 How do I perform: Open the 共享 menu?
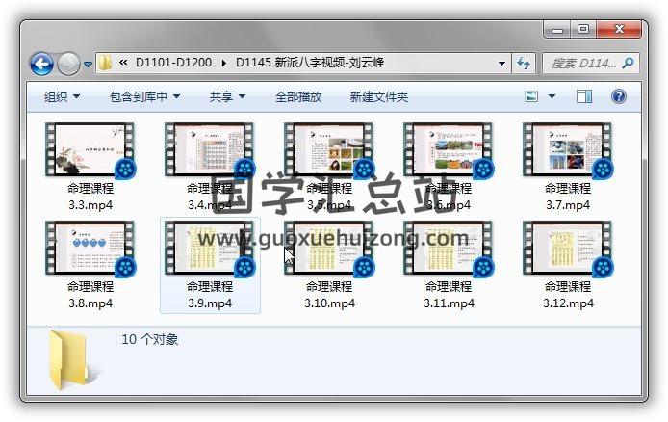point(227,96)
